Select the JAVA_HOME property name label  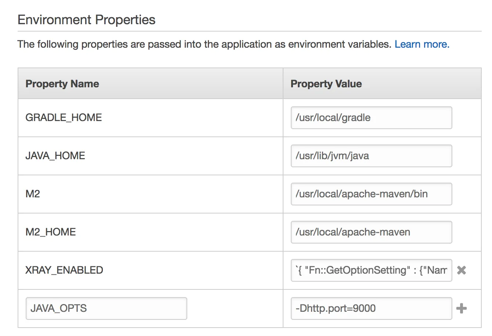click(55, 156)
